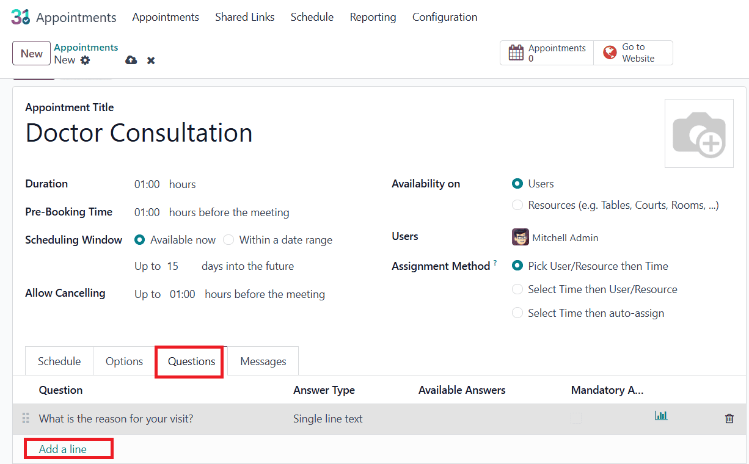This screenshot has height=464, width=749.
Task: Toggle the Mandatory Answer checkbox for the question
Action: (x=576, y=419)
